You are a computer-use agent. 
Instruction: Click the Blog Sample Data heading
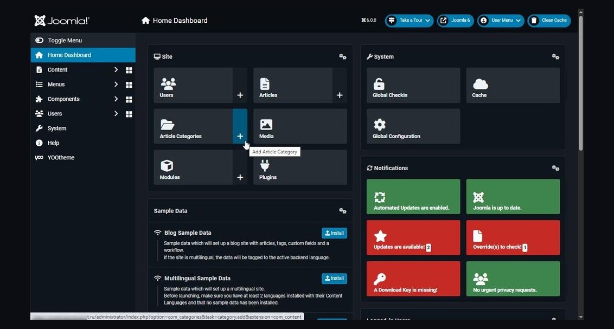[188, 233]
